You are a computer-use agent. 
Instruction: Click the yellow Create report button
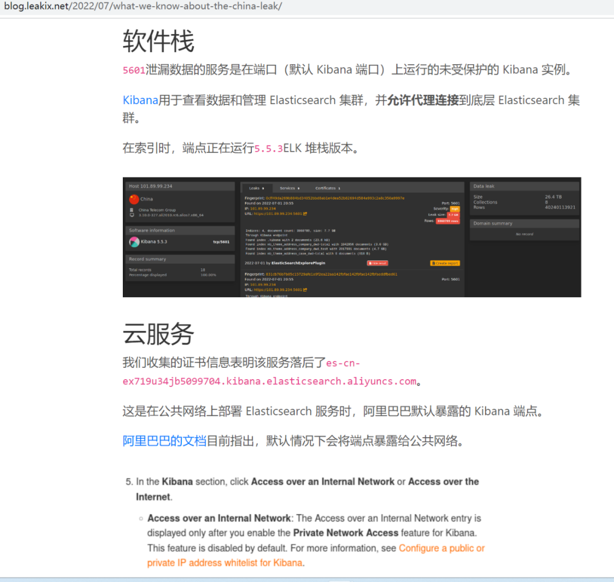[x=445, y=263]
